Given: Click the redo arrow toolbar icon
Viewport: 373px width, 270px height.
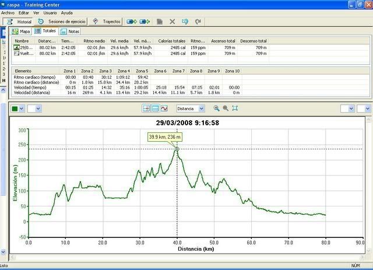Looking at the screenshot, I should pyautogui.click(x=198, y=22).
